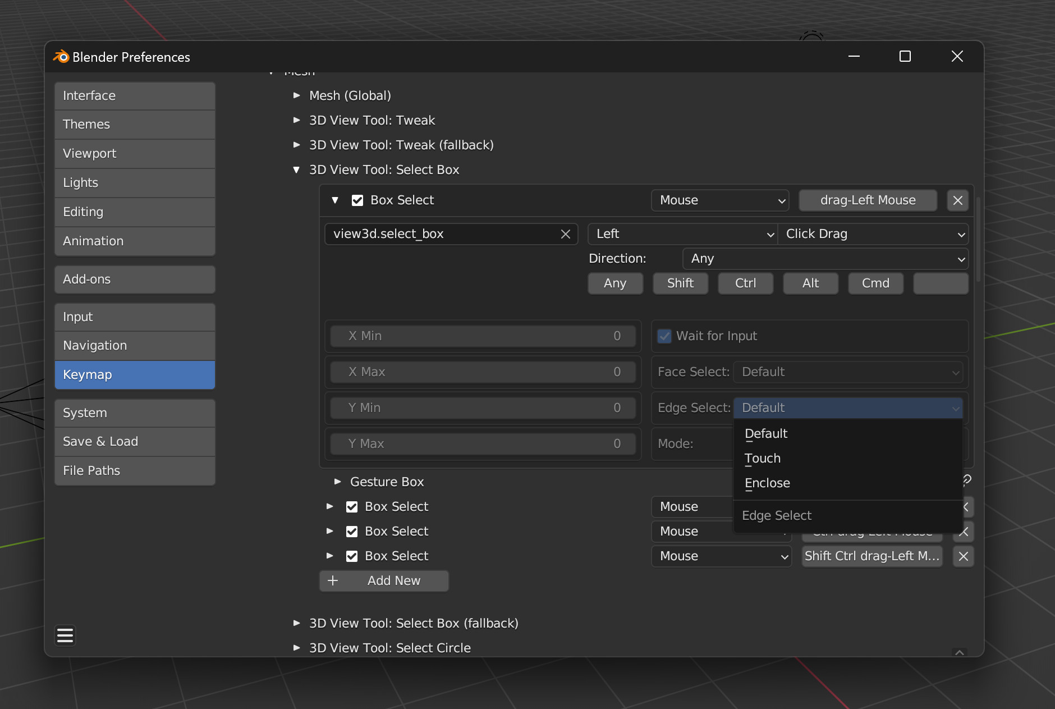Click the drag-Left Mouse shortcut button

point(868,200)
